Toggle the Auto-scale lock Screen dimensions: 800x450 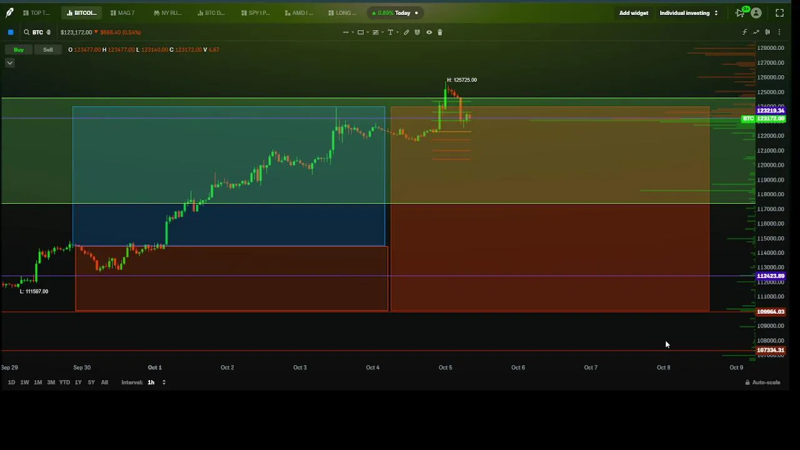click(762, 382)
